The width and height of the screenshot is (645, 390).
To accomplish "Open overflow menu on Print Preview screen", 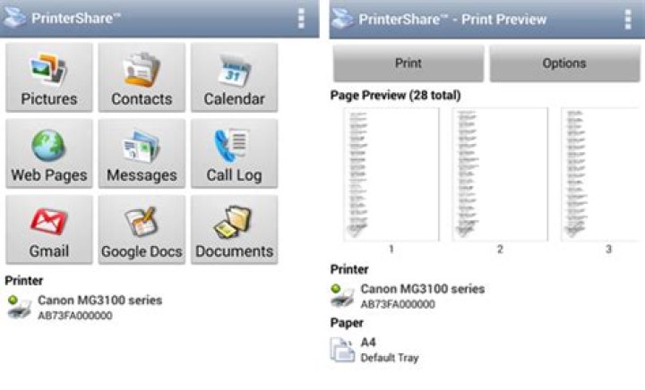I will (628, 19).
